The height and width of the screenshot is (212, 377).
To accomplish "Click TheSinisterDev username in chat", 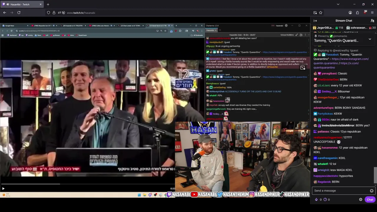I will click(x=328, y=79).
